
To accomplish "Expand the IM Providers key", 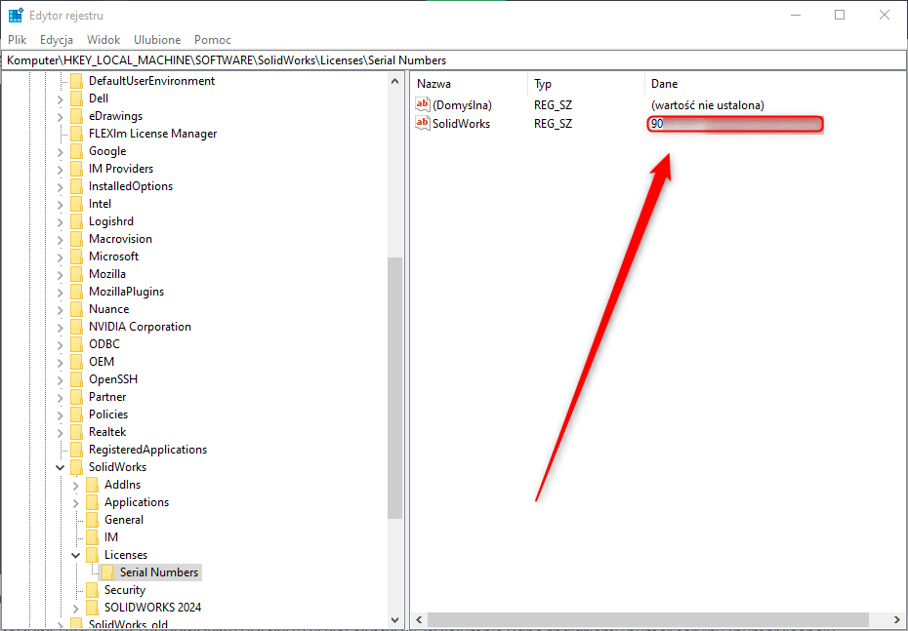I will coord(61,169).
